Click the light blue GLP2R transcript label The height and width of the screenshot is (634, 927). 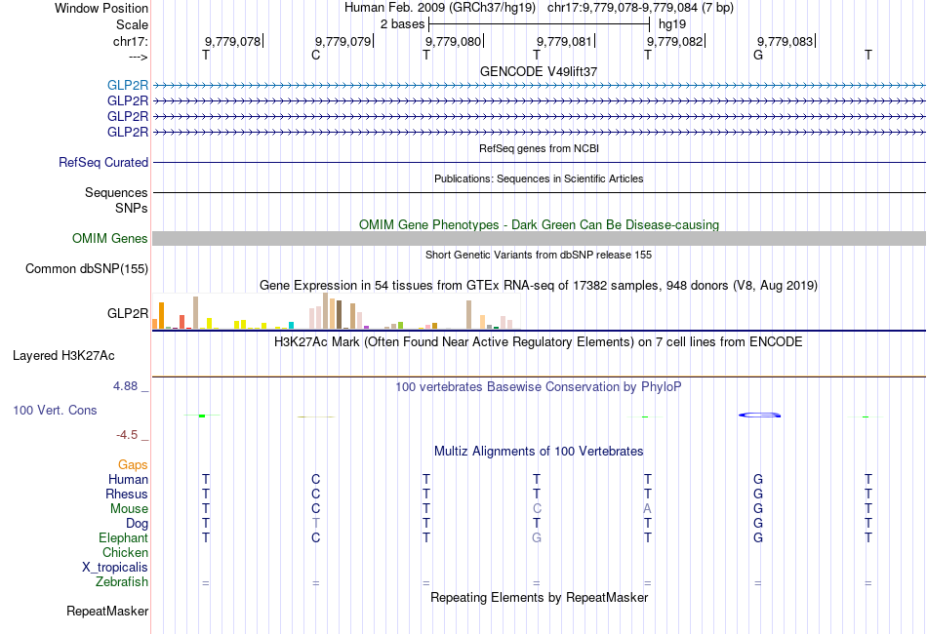coord(127,86)
